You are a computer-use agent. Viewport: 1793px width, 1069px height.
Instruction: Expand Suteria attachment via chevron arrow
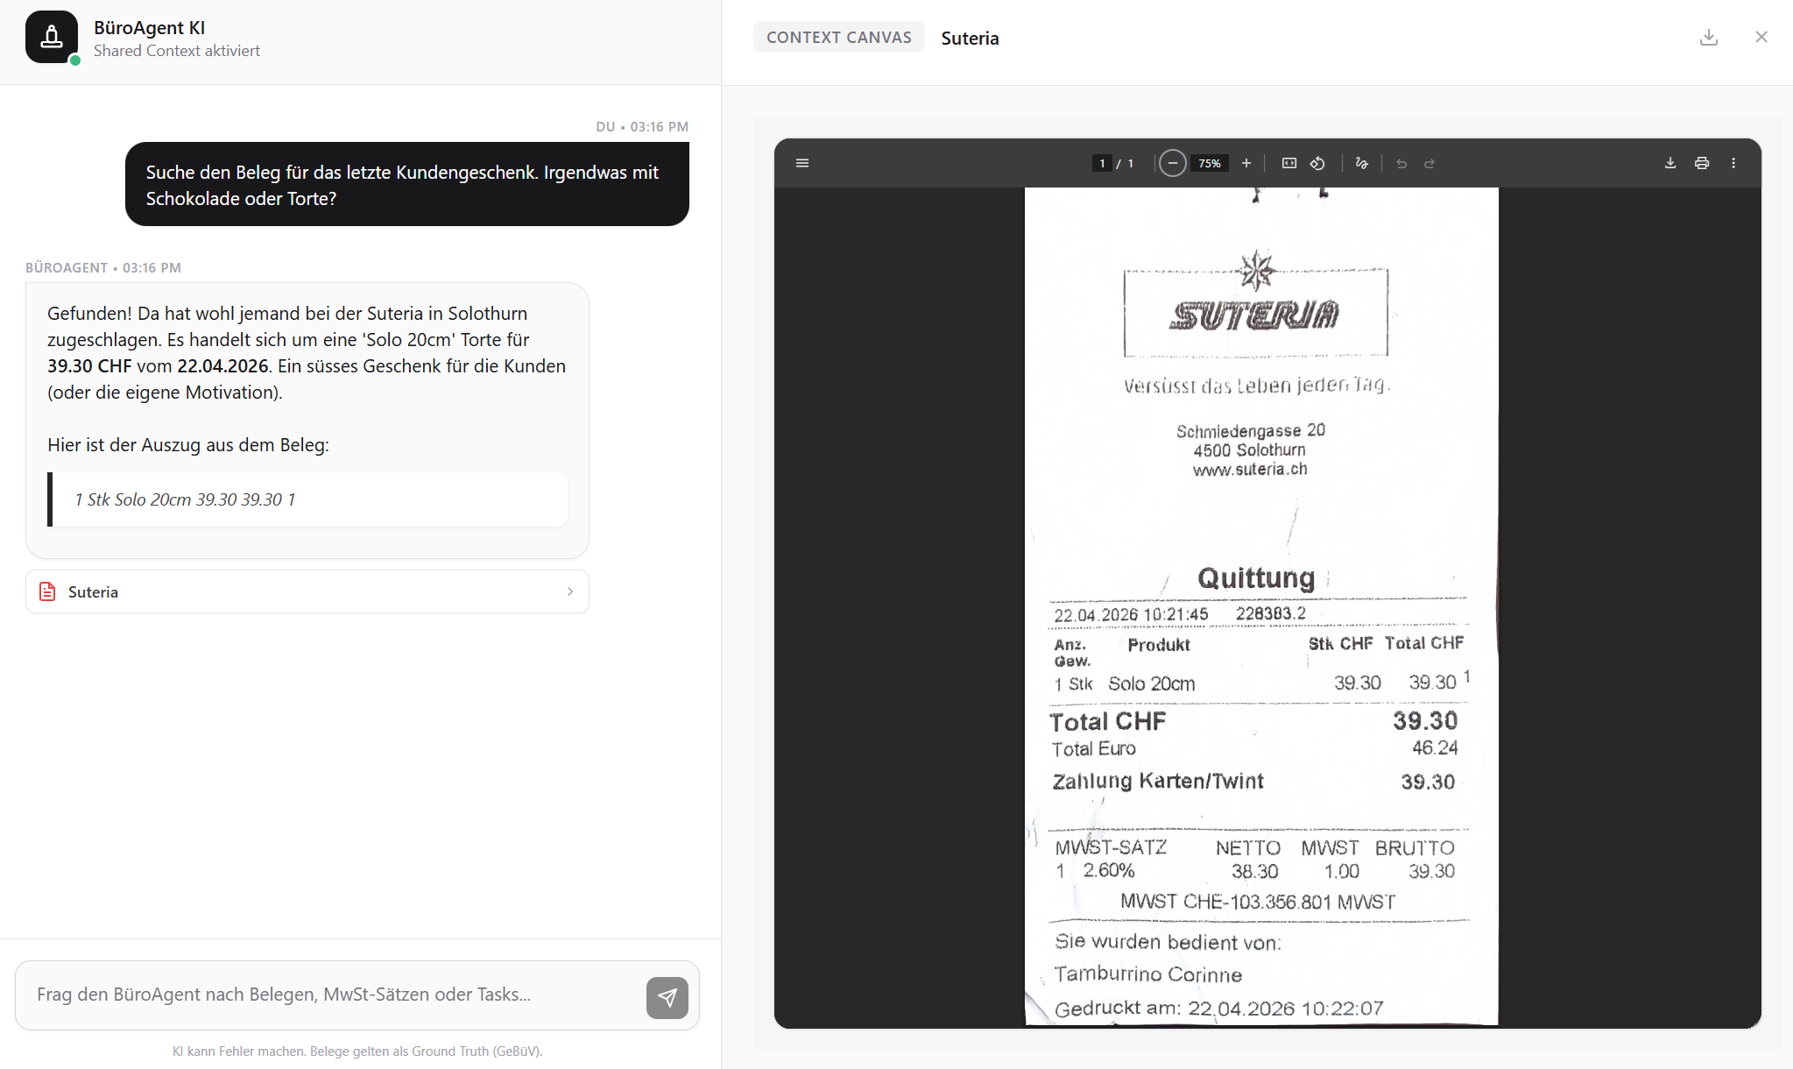click(569, 591)
